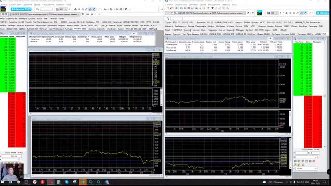This screenshot has height=186, width=331.
Task: Click the vertical scrollbar of left volume pane
Action: point(161,98)
